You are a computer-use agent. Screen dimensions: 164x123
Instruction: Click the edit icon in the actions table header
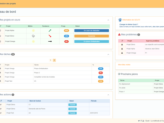pyautogui.click(x=1, y=101)
